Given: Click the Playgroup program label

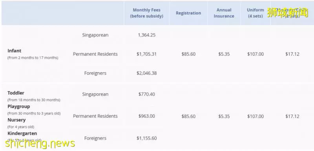Looking at the screenshot, I should point(18,107).
